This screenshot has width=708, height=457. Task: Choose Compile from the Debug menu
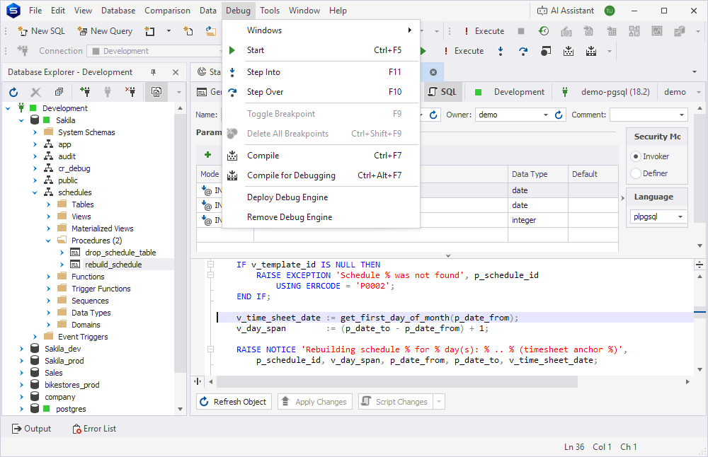(x=321, y=156)
